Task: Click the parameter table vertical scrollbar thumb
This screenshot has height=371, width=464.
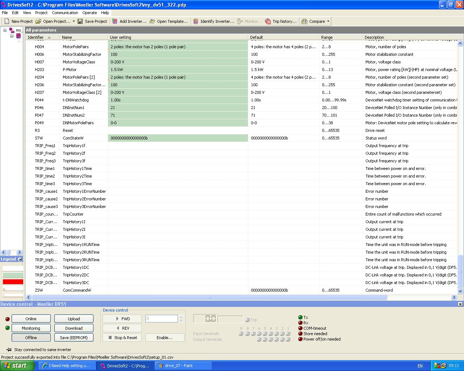Action: point(460,271)
